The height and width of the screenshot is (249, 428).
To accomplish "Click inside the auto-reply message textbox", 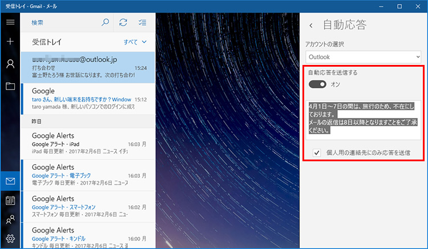I will click(x=363, y=120).
